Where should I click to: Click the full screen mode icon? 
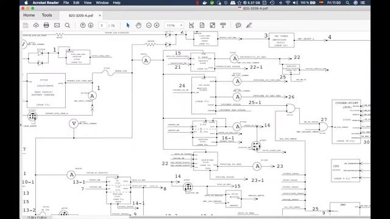(213, 26)
